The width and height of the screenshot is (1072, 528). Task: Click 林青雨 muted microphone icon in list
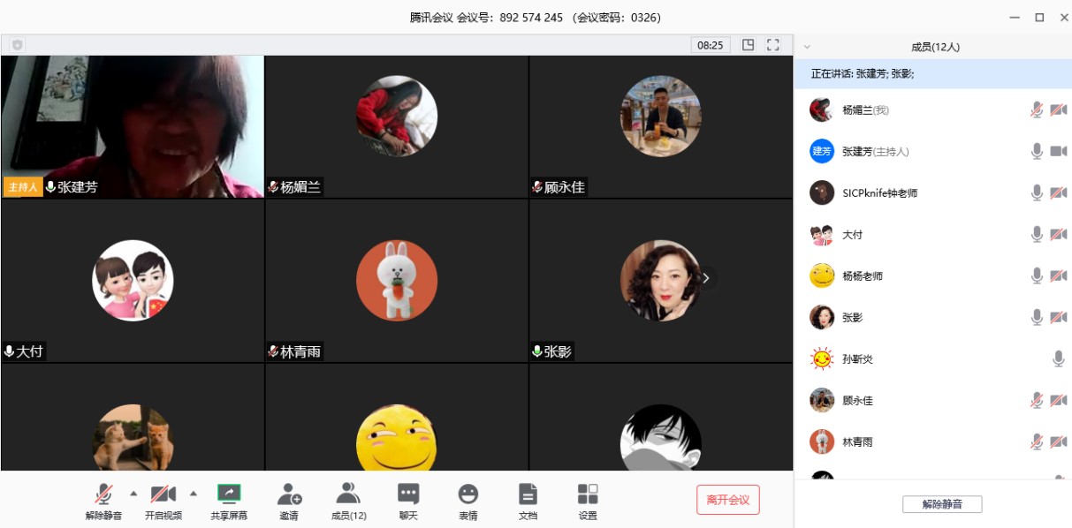coord(1037,442)
